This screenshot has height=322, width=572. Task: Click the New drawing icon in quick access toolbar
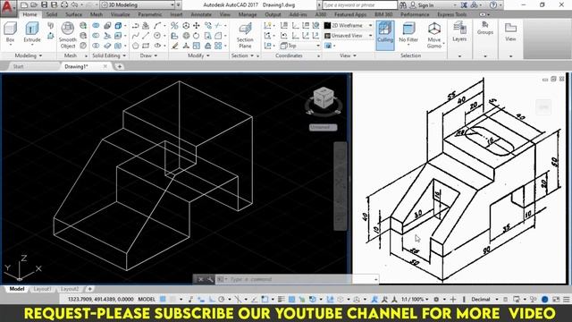(x=24, y=4)
